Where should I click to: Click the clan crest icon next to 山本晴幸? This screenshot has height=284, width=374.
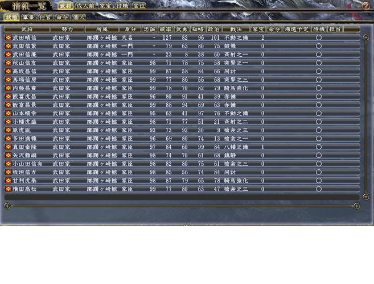tap(8, 114)
